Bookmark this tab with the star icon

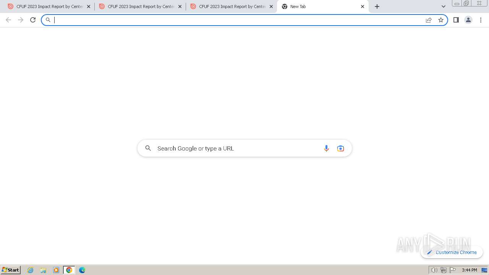pos(441,20)
